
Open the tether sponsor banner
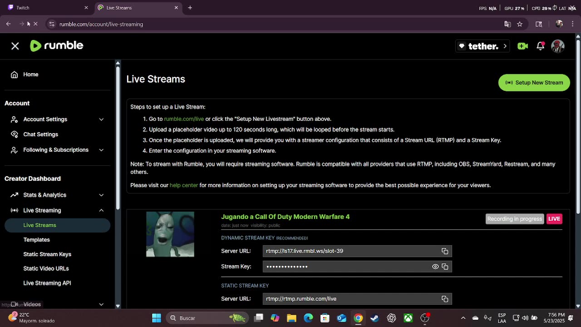coord(483,46)
